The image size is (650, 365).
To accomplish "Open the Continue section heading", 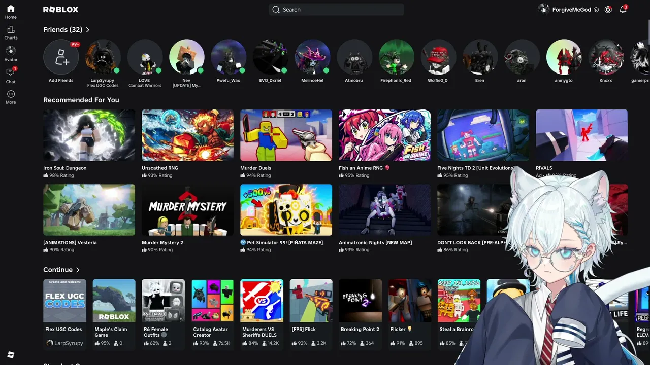I will (58, 270).
